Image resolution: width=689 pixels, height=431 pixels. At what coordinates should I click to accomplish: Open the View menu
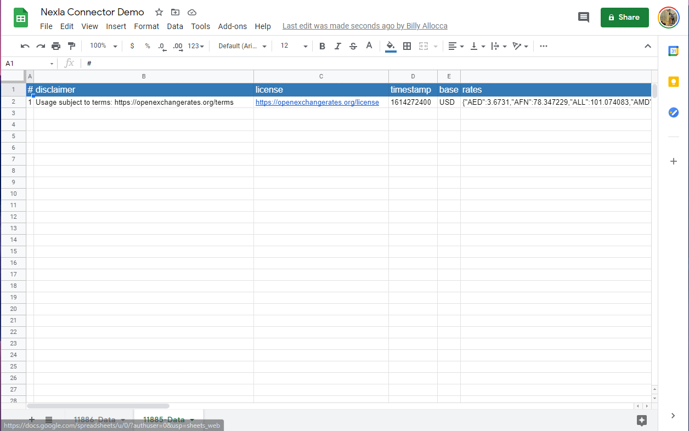pos(89,26)
